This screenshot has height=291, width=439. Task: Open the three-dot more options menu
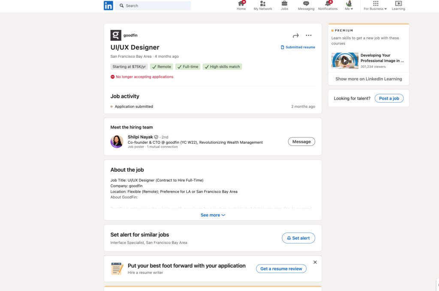coord(309,36)
